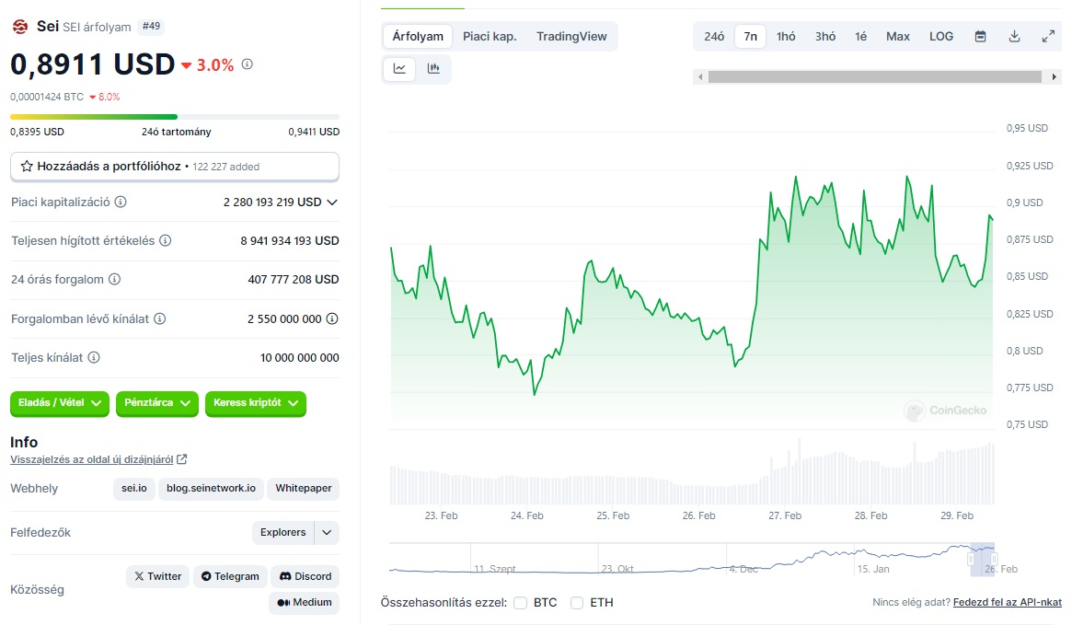Select the Piaci kap. chart tab
1072x625 pixels.
pos(490,36)
